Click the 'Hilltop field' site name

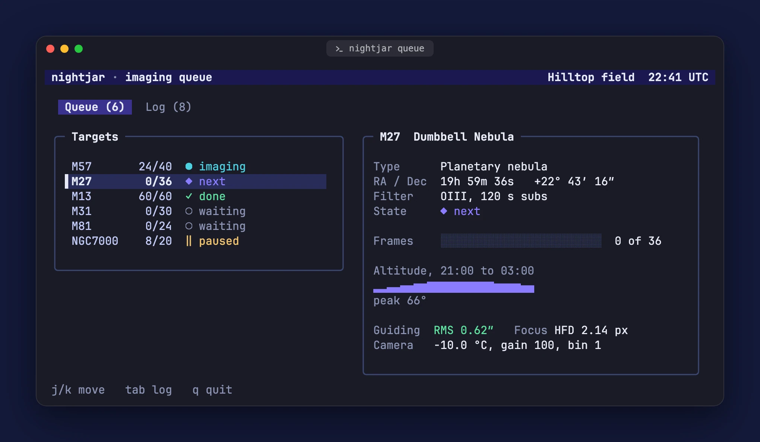pos(591,77)
